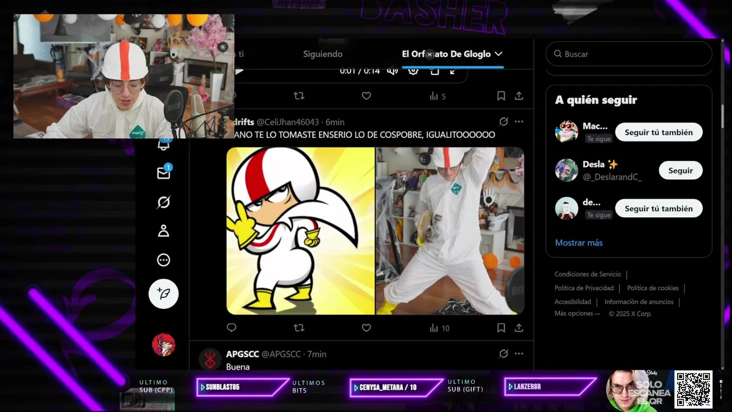Click the APGSCC username

point(242,354)
